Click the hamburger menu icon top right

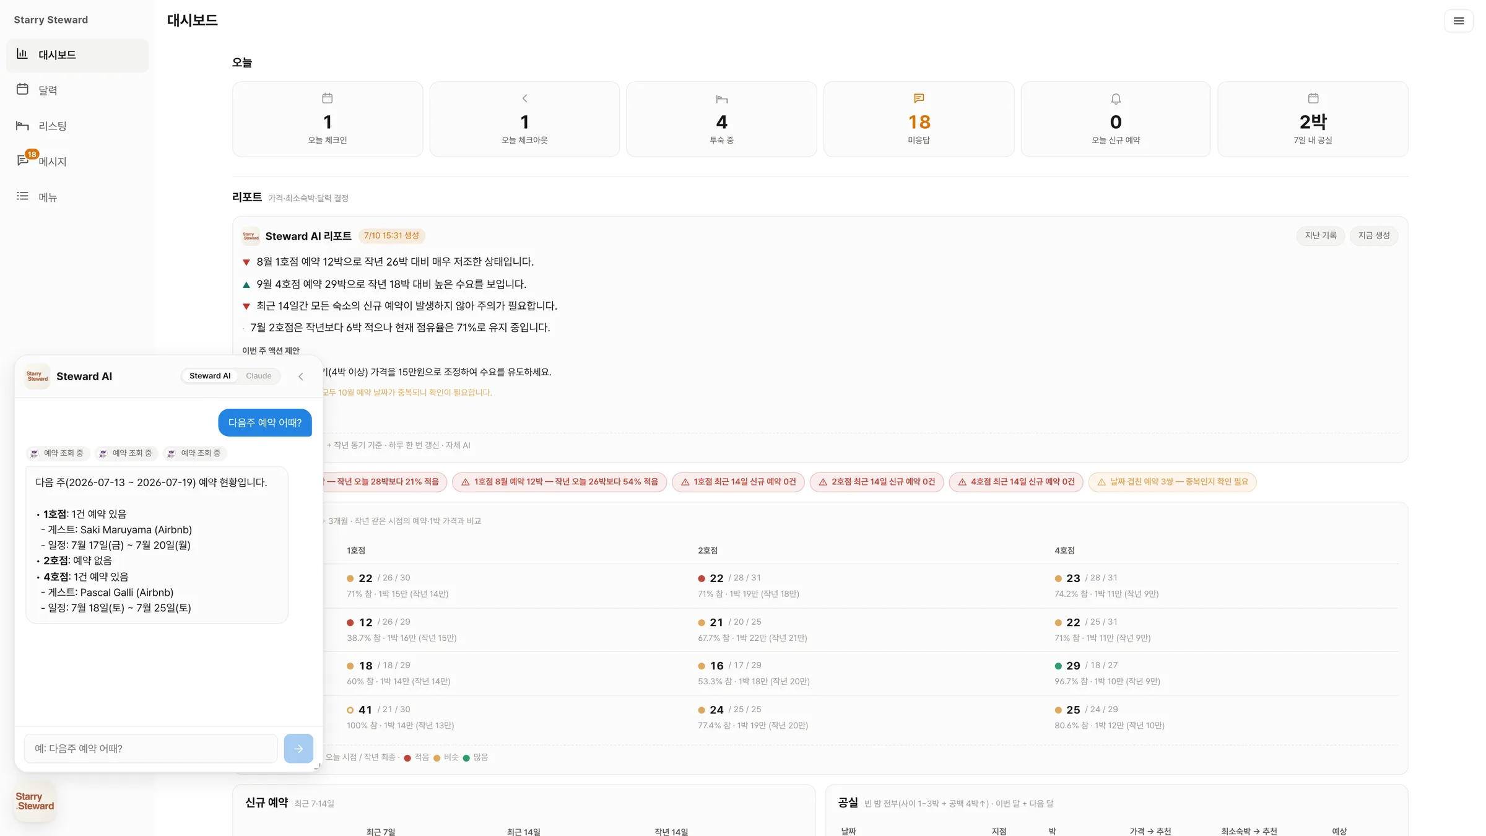[1458, 21]
